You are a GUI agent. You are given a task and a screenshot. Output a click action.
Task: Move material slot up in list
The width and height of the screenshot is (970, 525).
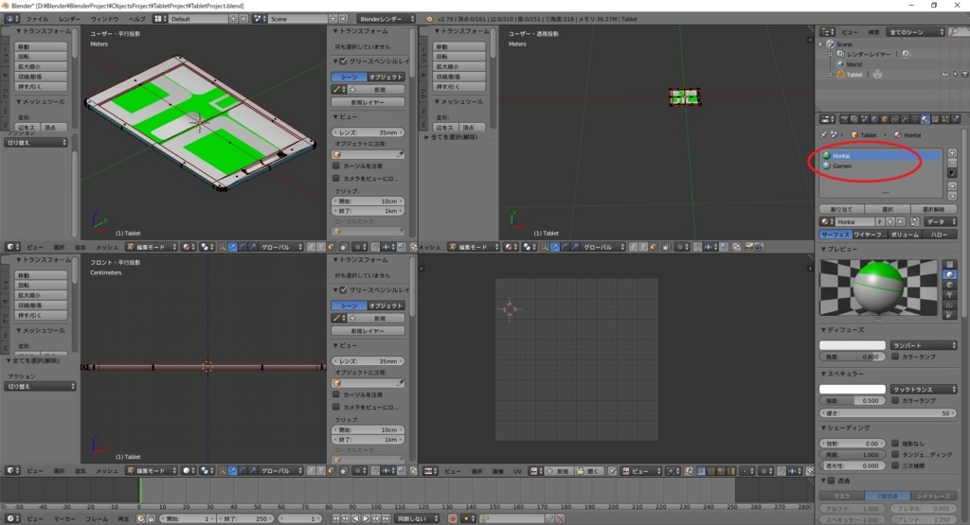click(x=953, y=186)
